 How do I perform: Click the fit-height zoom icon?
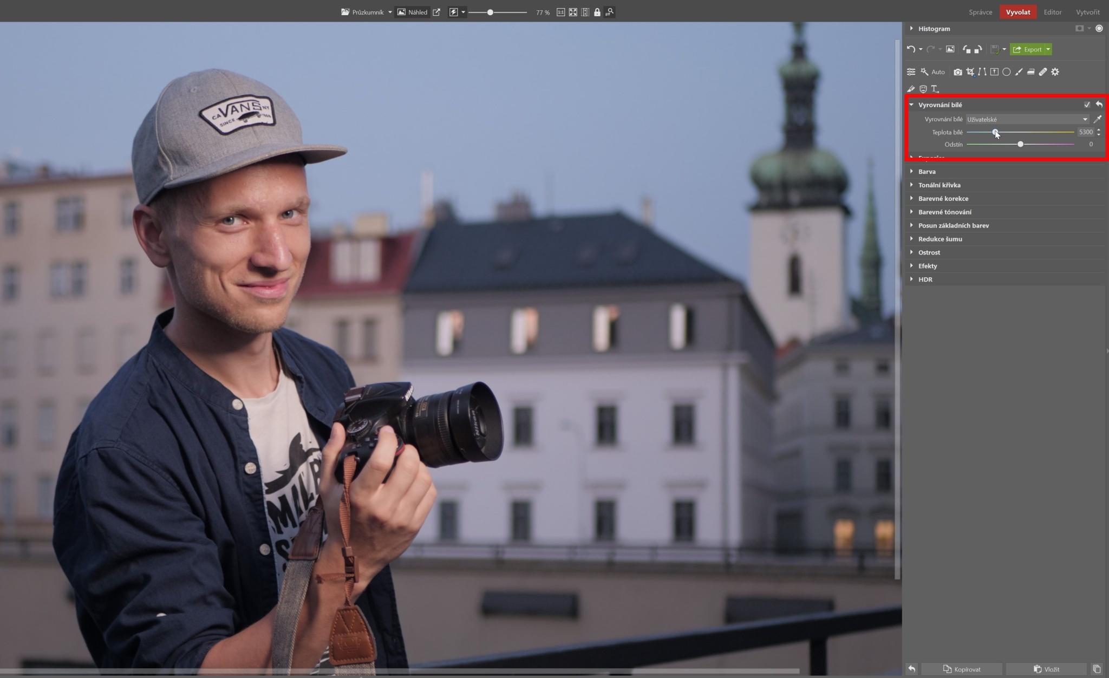click(585, 12)
